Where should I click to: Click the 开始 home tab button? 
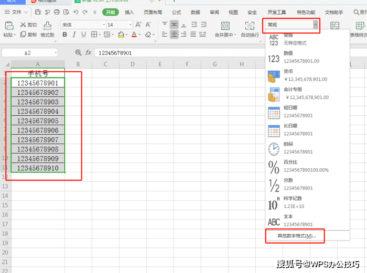(111, 12)
